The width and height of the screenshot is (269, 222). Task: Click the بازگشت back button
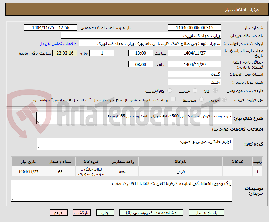pos(82,213)
